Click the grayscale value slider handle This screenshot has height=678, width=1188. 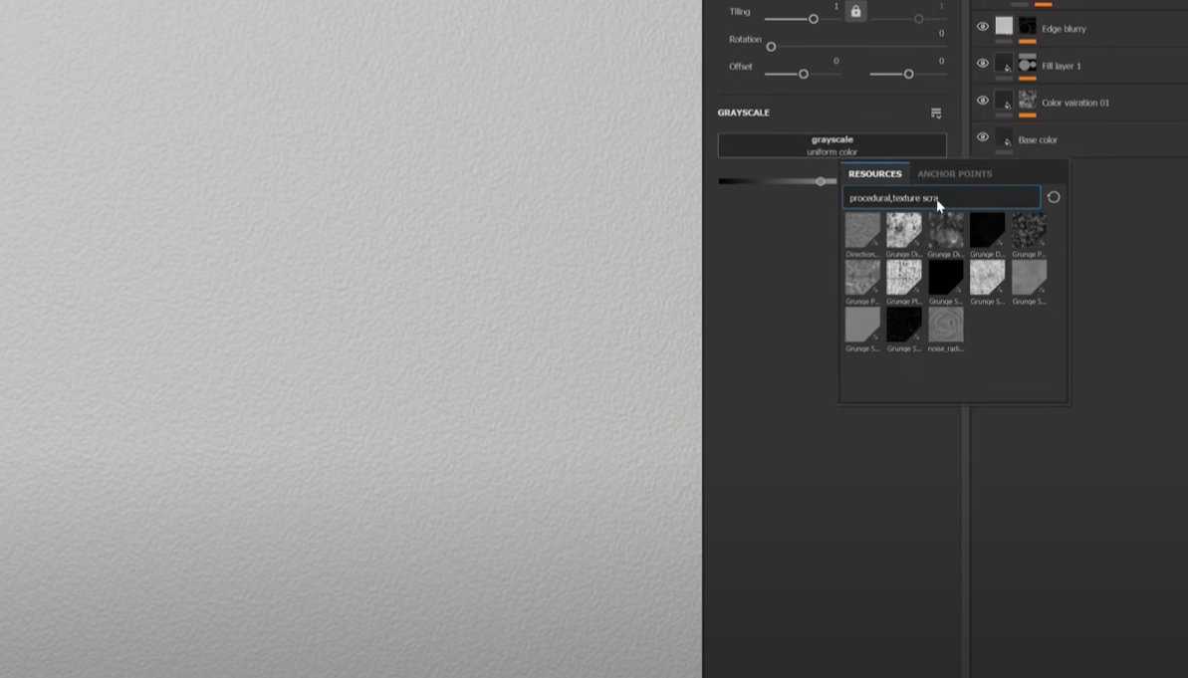[821, 181]
